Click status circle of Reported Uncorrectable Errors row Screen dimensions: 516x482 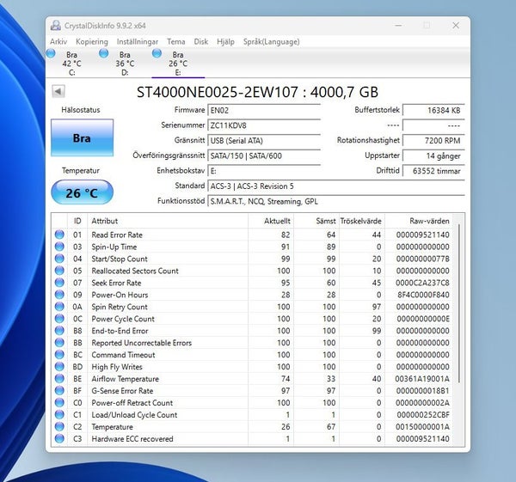59,343
